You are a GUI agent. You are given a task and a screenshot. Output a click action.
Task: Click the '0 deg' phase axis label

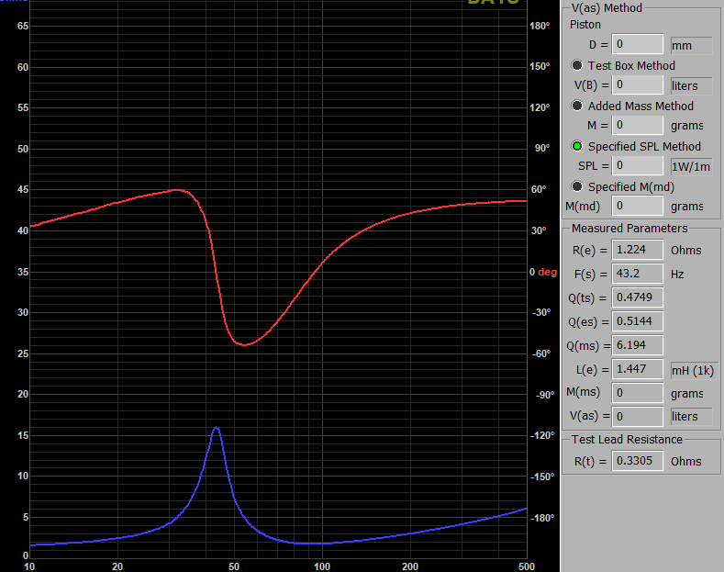tap(543, 272)
